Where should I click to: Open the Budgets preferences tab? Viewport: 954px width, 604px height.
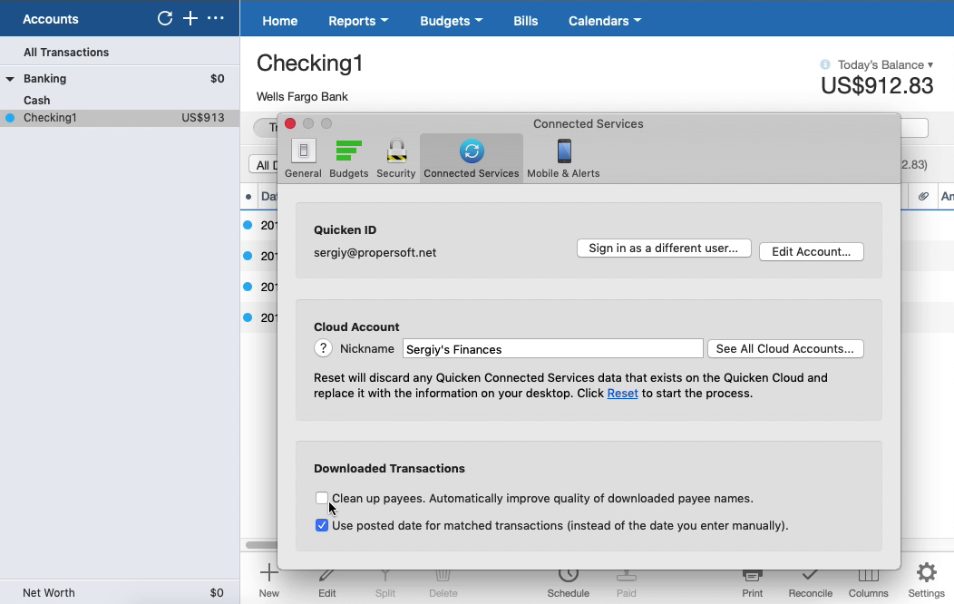click(x=348, y=158)
